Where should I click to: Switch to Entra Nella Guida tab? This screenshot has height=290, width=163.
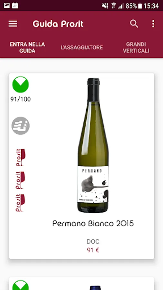(27, 48)
